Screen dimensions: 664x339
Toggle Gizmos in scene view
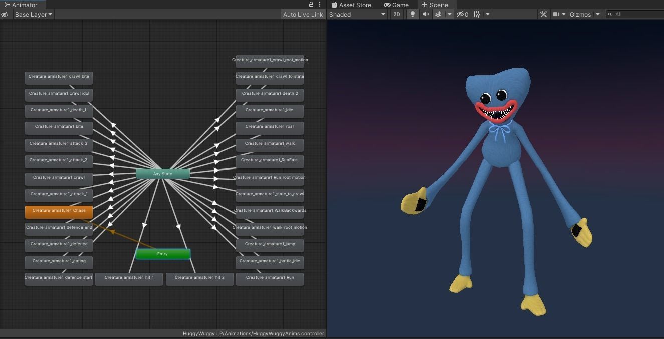click(580, 15)
